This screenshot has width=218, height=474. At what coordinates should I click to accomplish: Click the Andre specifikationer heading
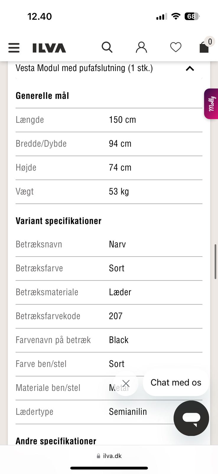pyautogui.click(x=56, y=441)
